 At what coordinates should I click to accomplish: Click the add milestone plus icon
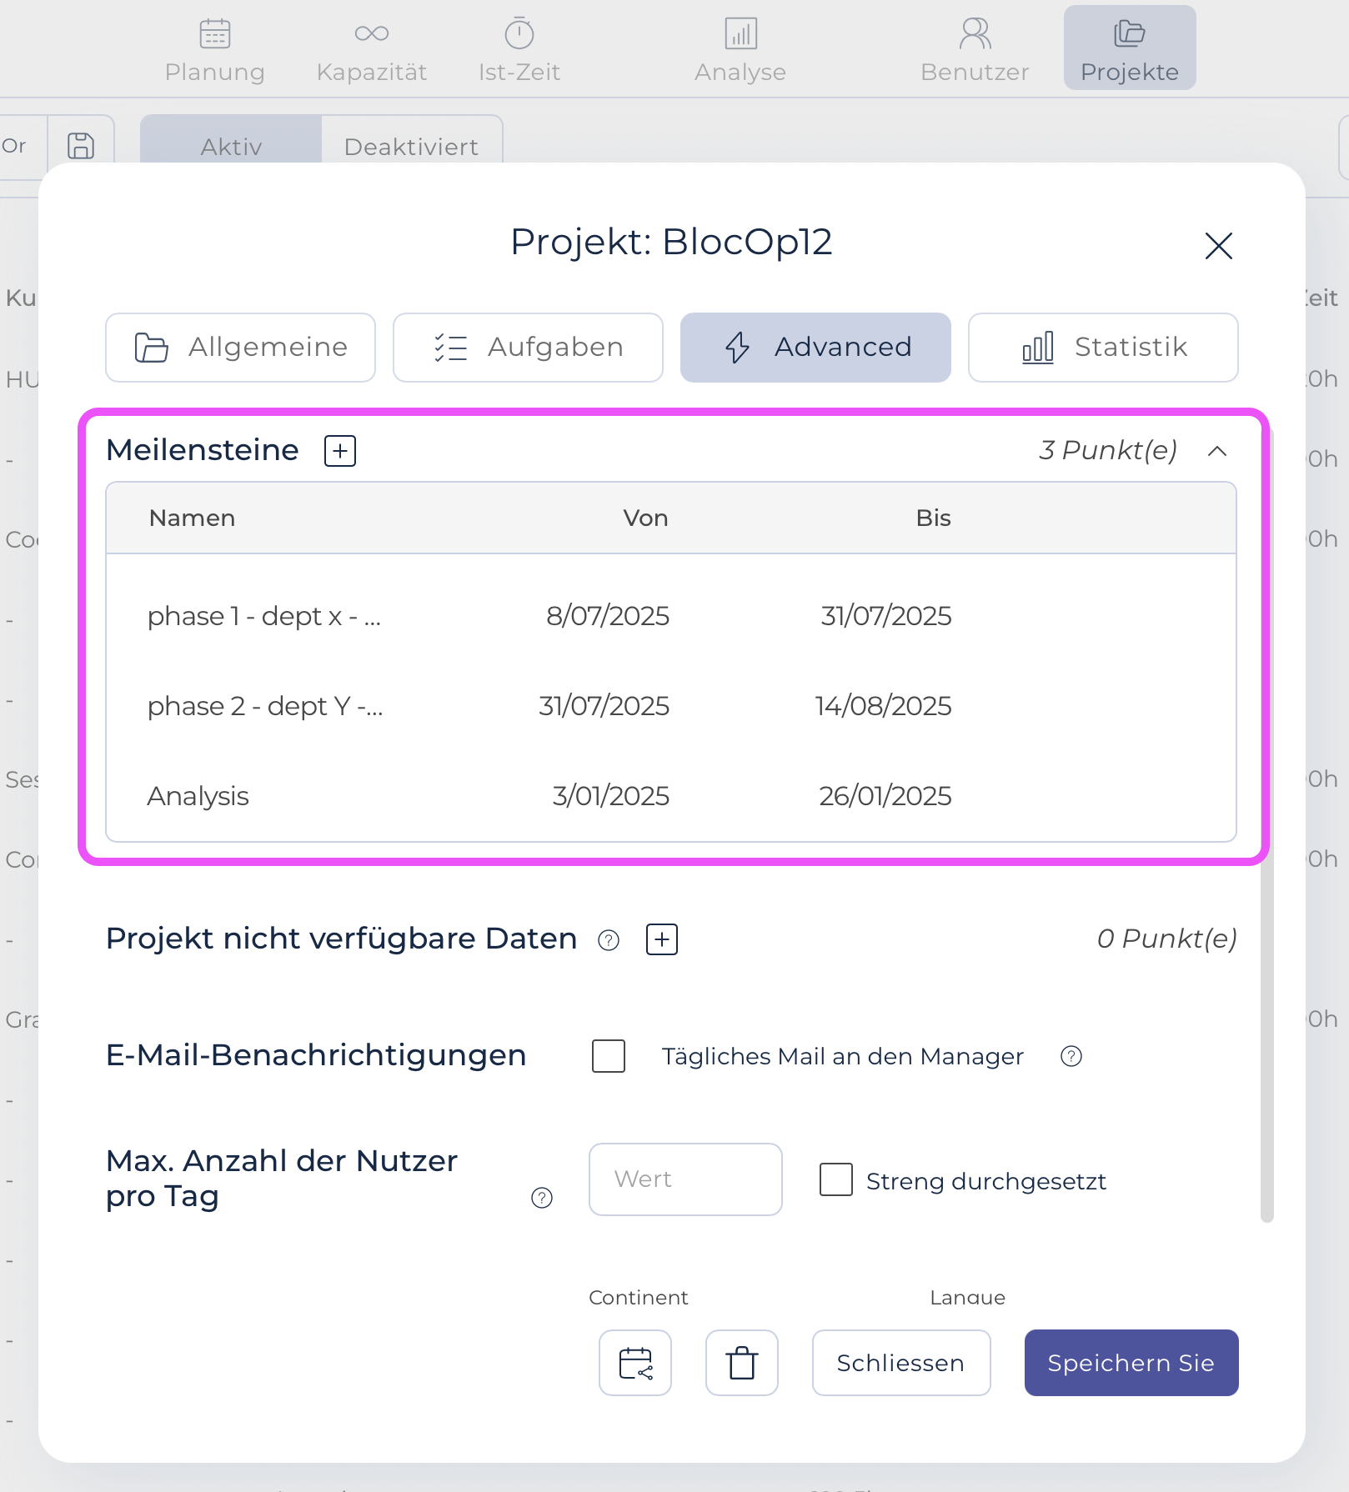340,451
